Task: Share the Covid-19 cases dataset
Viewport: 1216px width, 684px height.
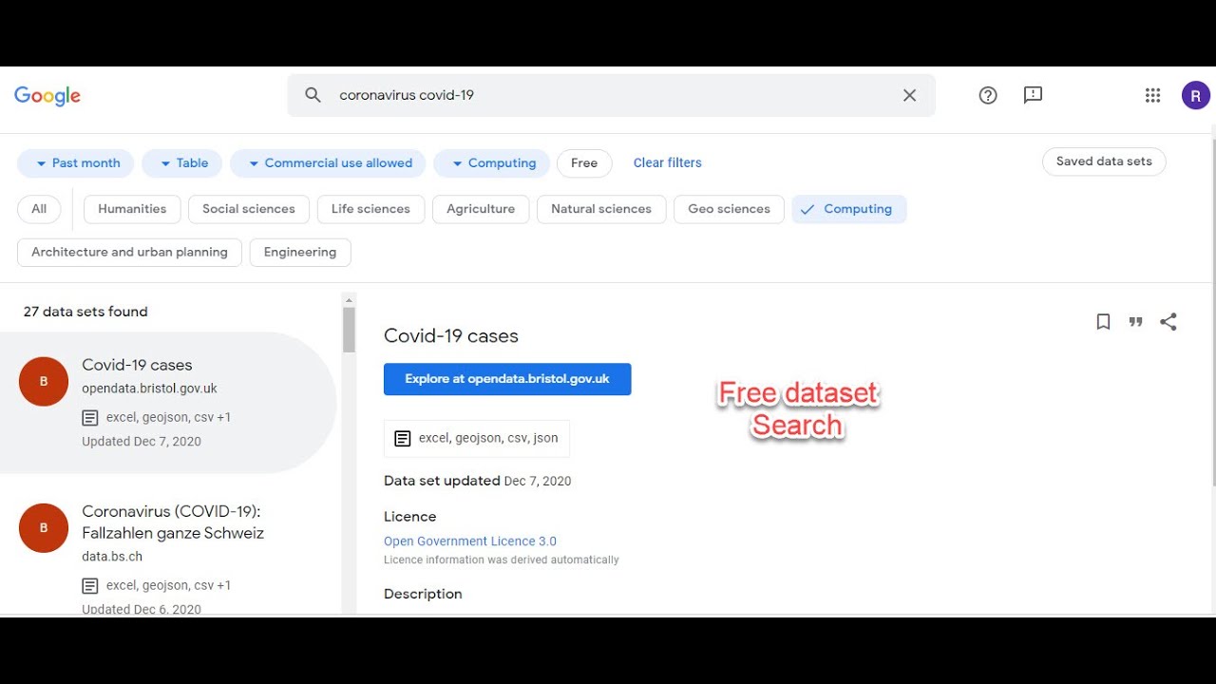Action: click(x=1168, y=322)
